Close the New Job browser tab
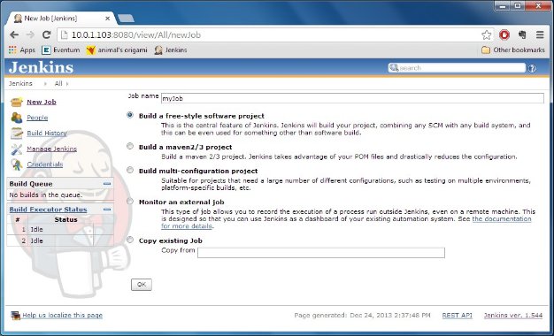This screenshot has height=336, width=554. point(107,19)
